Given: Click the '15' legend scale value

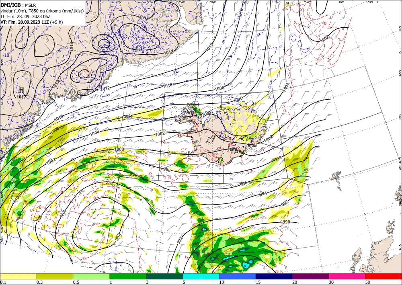Looking at the screenshot, I should [x=258, y=282].
